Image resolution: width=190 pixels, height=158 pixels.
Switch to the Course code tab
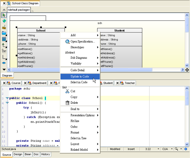16,83
